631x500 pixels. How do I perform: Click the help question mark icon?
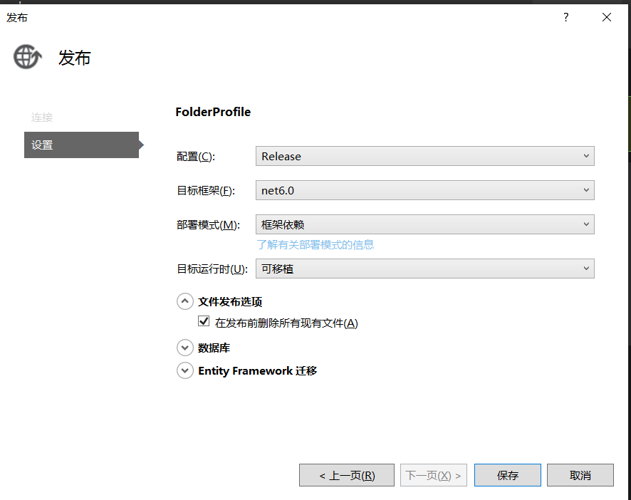(x=566, y=17)
